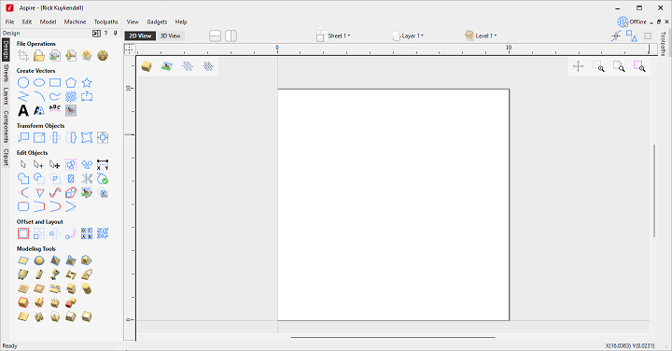Open the Gadgets menu
Image resolution: width=672 pixels, height=351 pixels.
pos(157,21)
